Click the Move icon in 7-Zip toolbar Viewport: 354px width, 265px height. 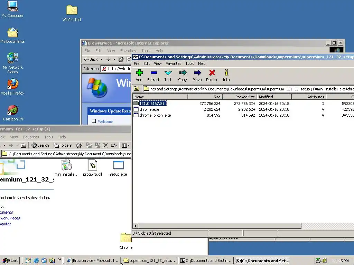pyautogui.click(x=197, y=75)
